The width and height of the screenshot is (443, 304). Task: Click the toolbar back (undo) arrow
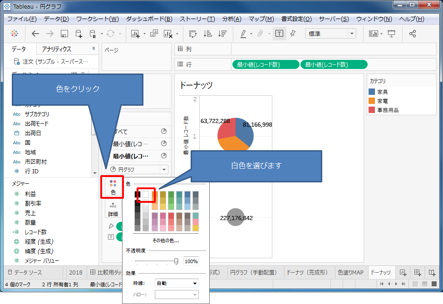pyautogui.click(x=35, y=34)
